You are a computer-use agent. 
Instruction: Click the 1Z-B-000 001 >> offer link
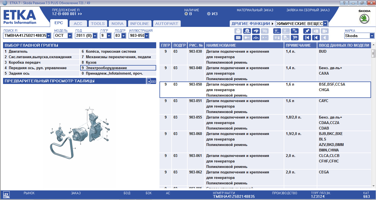(x=67, y=14)
